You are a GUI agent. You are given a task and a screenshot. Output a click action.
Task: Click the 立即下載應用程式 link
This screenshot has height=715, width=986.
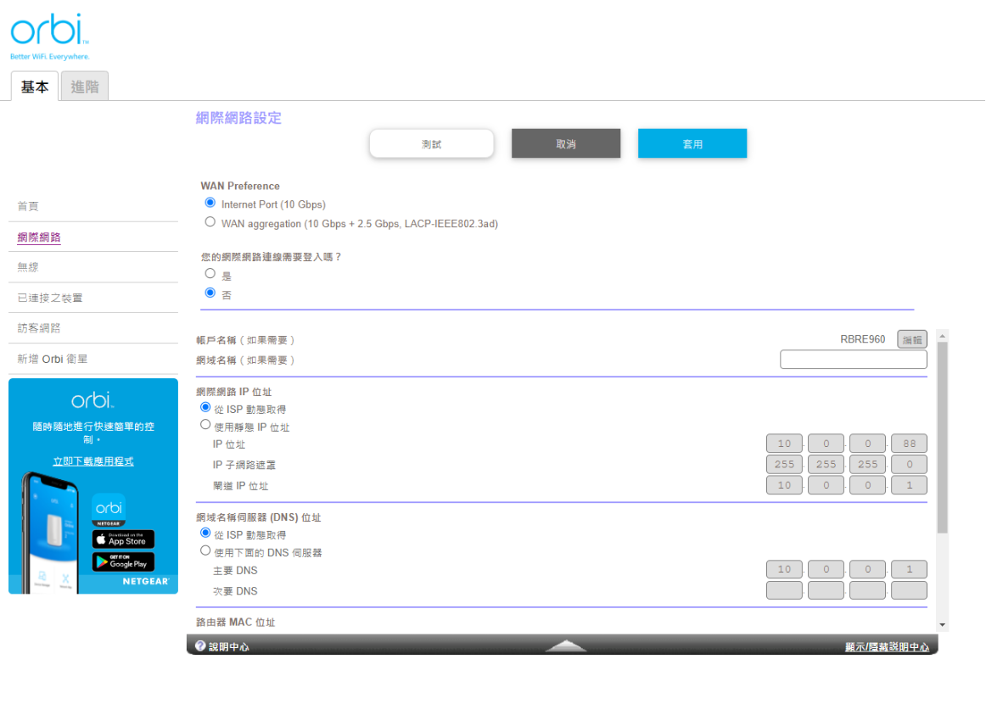92,461
